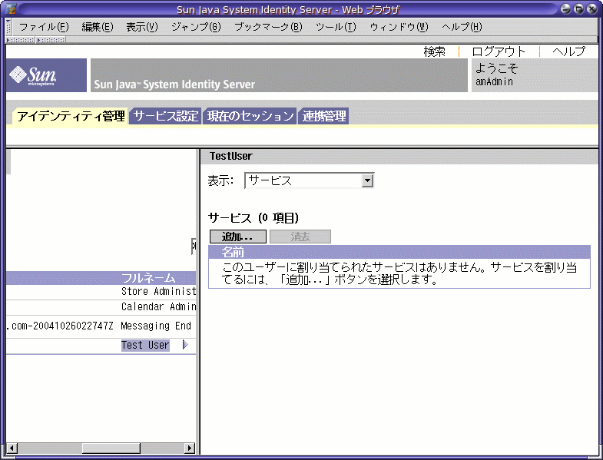Open the ファイル(F) menu

44,27
